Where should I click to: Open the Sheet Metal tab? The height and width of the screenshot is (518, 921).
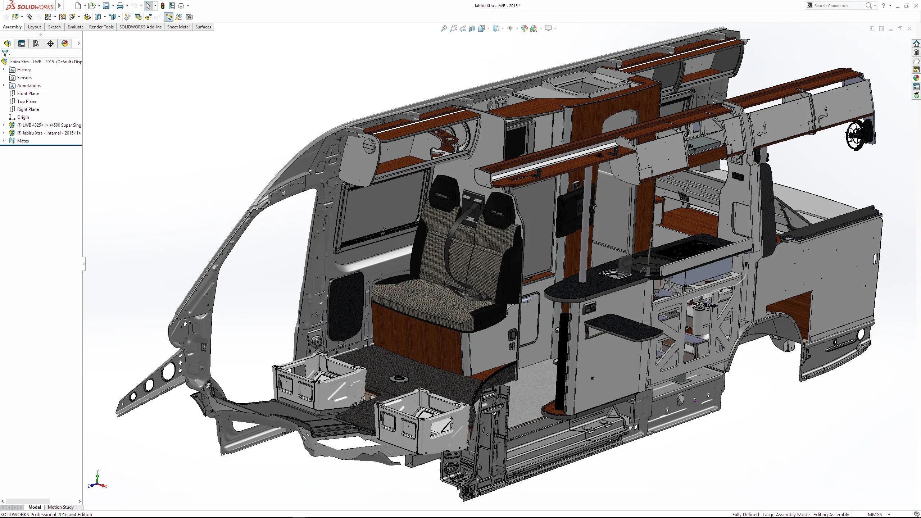pos(178,27)
